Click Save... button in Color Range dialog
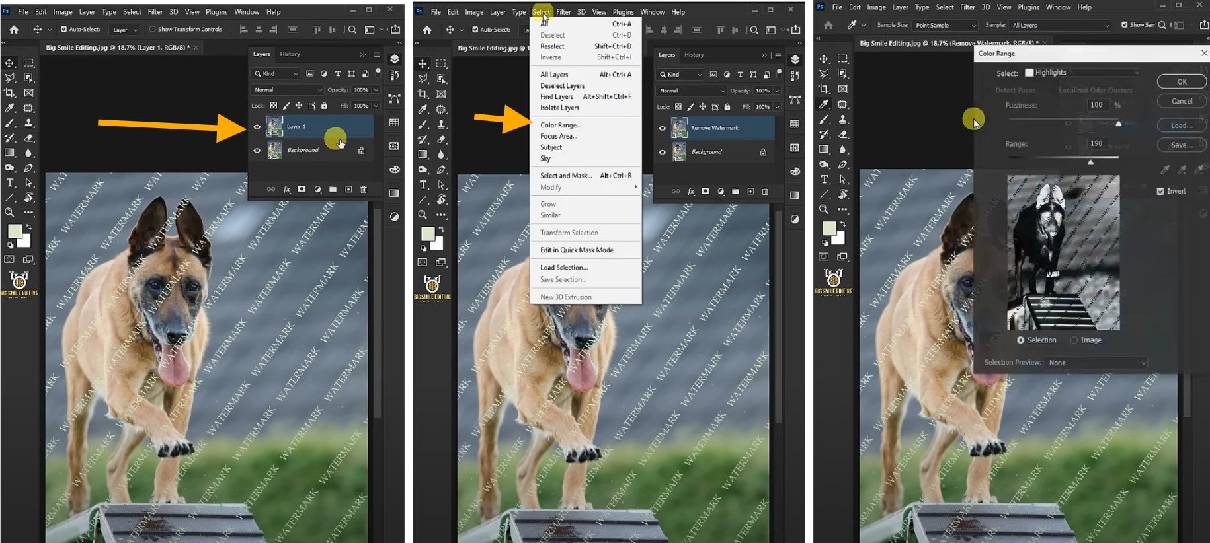This screenshot has width=1210, height=543. pos(1182,145)
